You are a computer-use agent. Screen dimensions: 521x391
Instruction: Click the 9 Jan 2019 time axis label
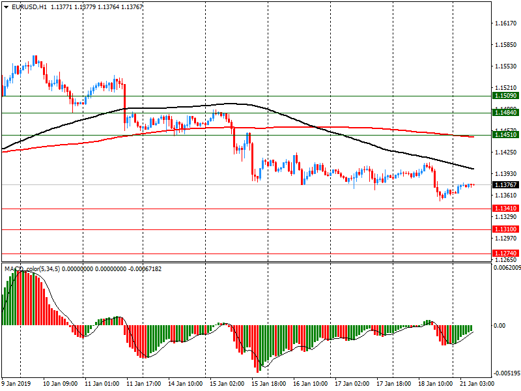[16, 384]
